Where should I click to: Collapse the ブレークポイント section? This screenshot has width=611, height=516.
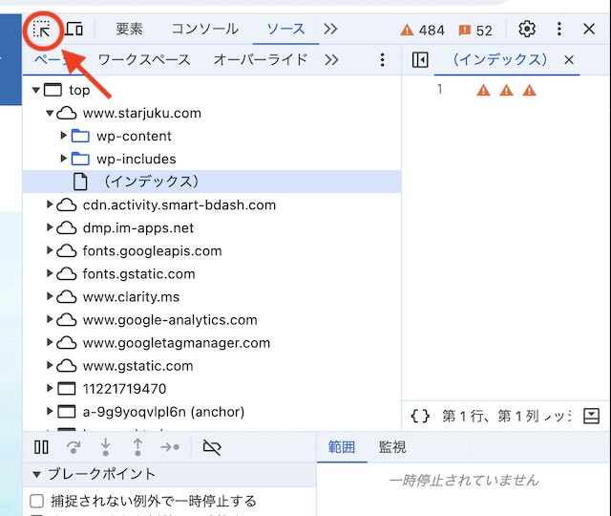pyautogui.click(x=36, y=475)
